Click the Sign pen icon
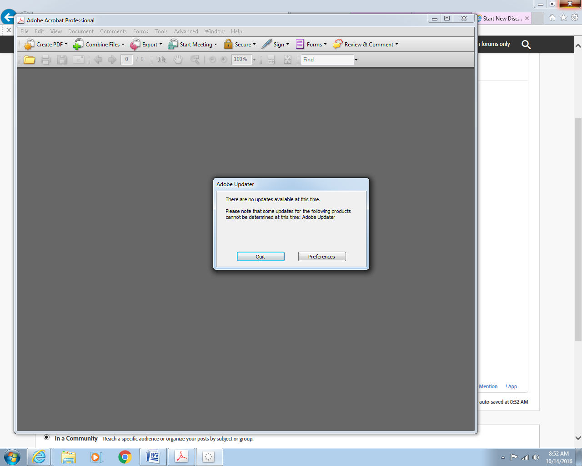 [266, 44]
